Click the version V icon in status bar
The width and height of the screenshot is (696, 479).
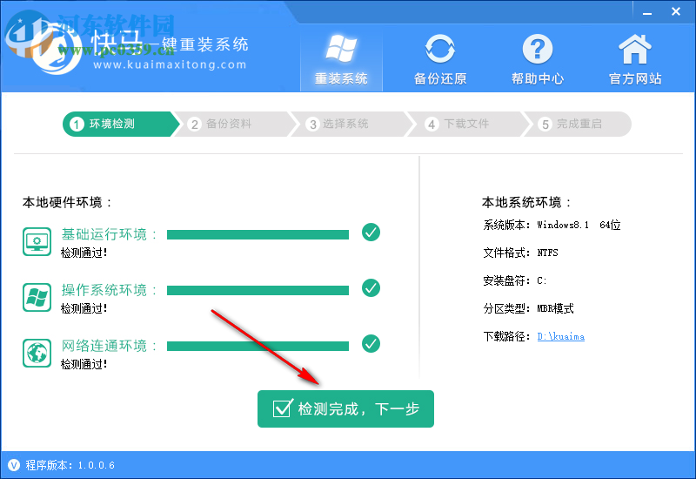14,465
